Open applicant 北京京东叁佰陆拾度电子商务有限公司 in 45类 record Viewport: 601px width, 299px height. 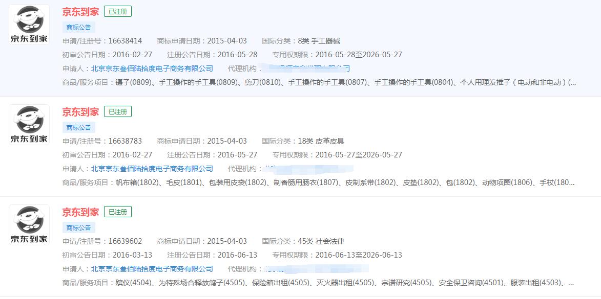coord(152,269)
